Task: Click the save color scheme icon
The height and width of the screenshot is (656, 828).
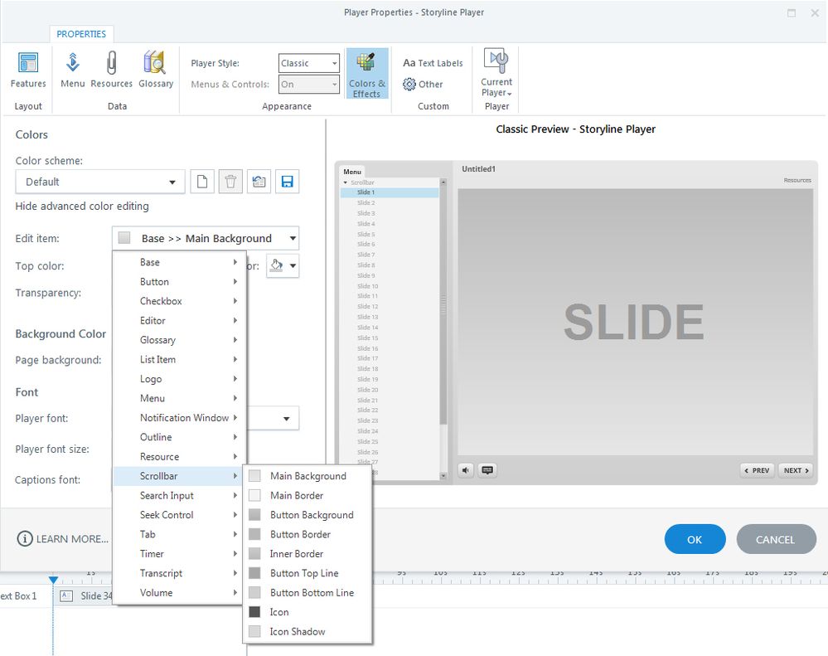Action: (x=288, y=182)
